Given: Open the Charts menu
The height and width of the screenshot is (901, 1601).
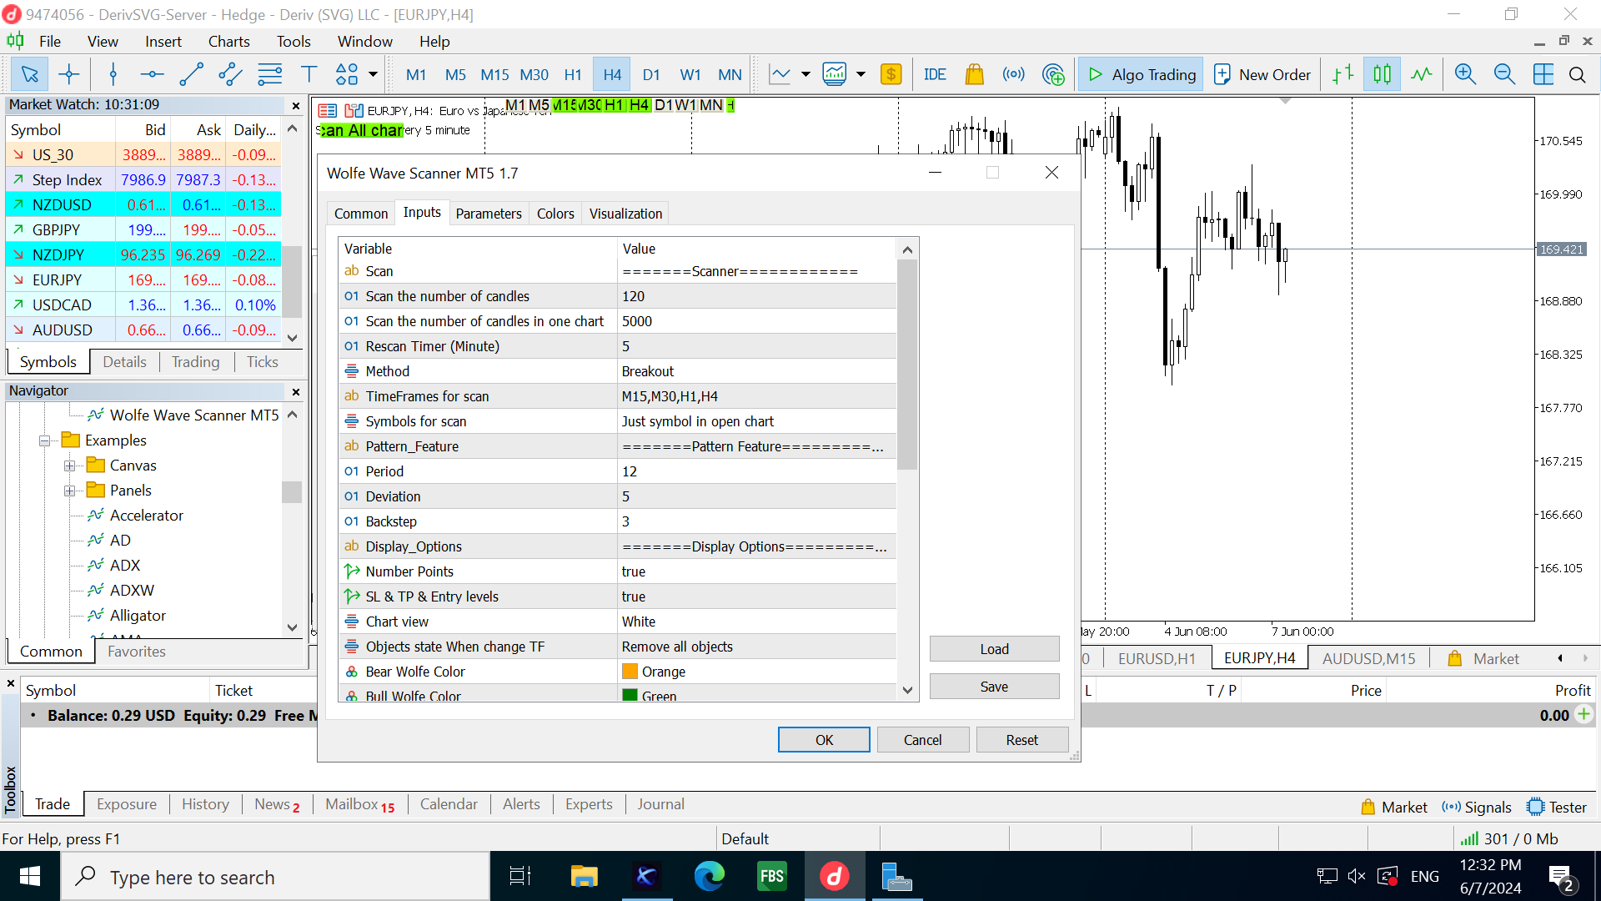Looking at the screenshot, I should point(228,42).
